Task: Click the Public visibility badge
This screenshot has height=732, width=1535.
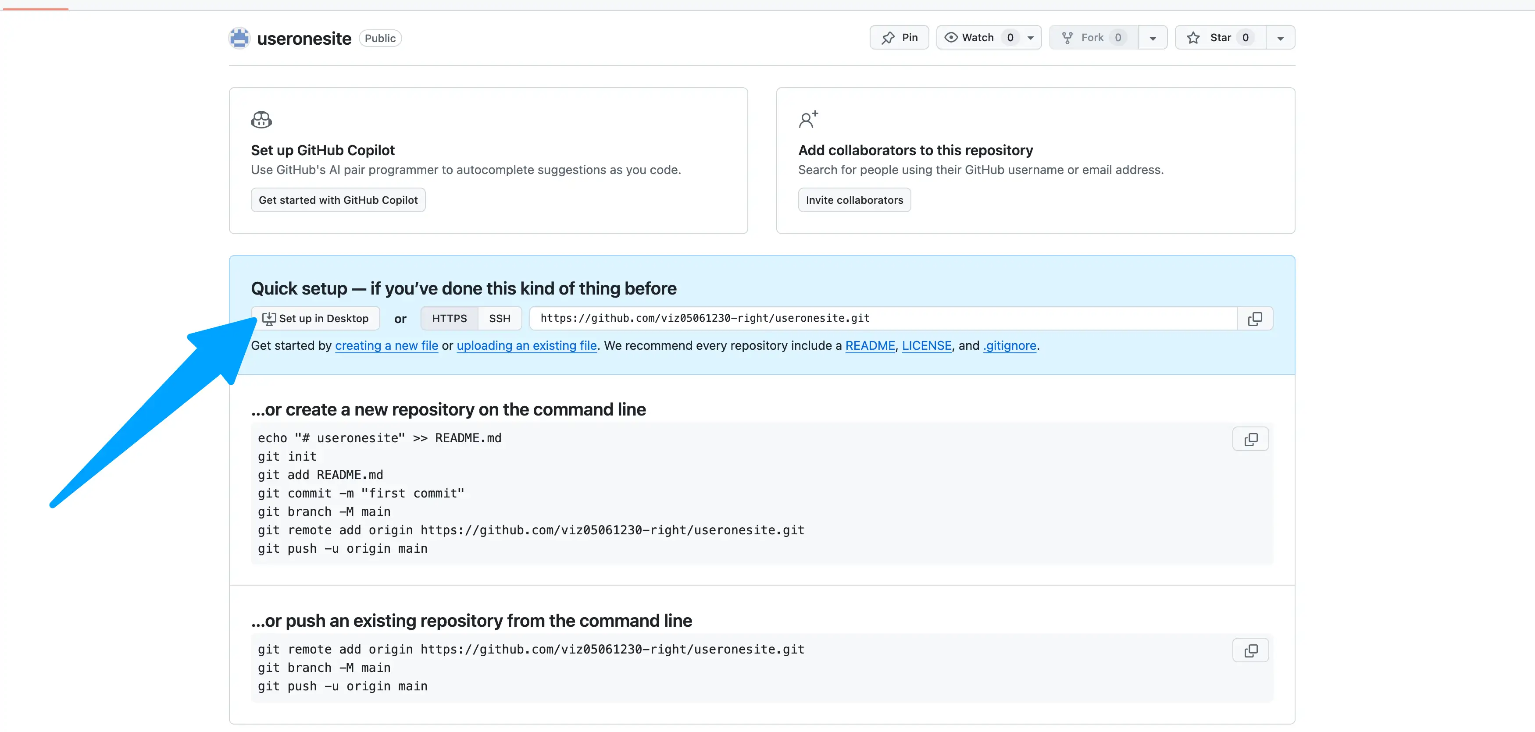Action: (x=379, y=38)
